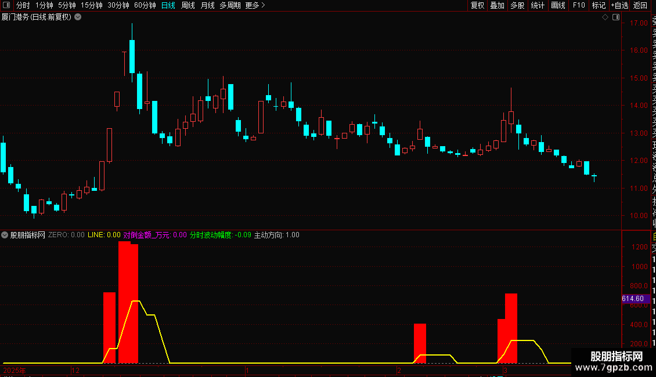Click the 叠加 overlay button
Image resolution: width=656 pixels, height=377 pixels.
point(498,5)
